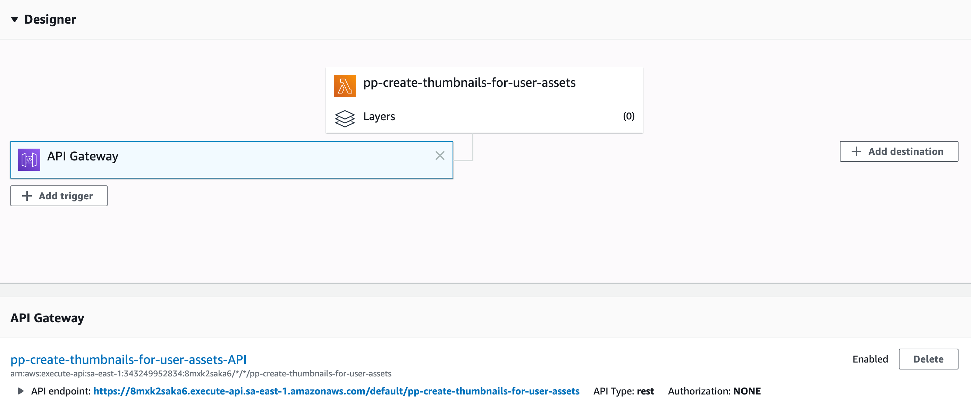Switch to the API Gateway configuration section
Screen dimensions: 971x416
point(47,318)
